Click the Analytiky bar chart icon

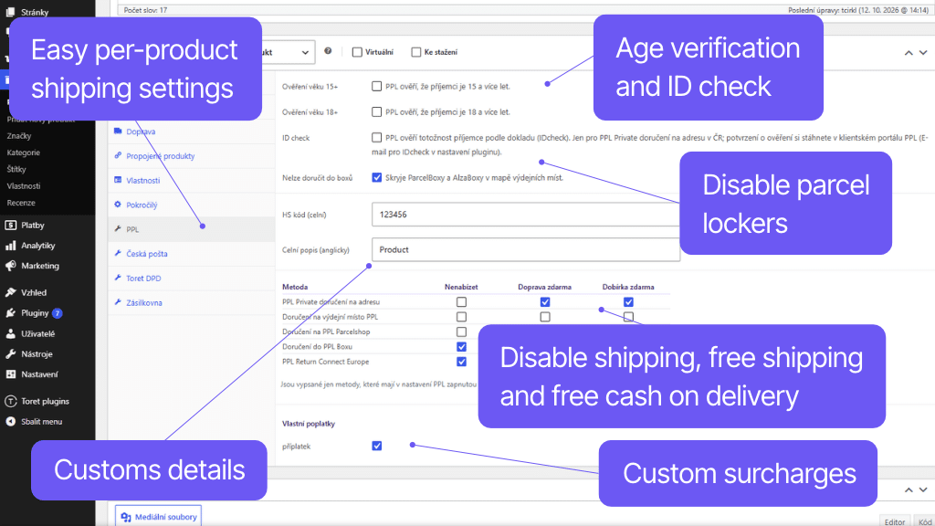click(x=10, y=245)
